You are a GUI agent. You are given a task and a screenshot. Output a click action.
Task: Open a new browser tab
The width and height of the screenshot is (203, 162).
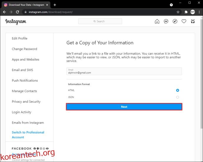tap(55, 5)
